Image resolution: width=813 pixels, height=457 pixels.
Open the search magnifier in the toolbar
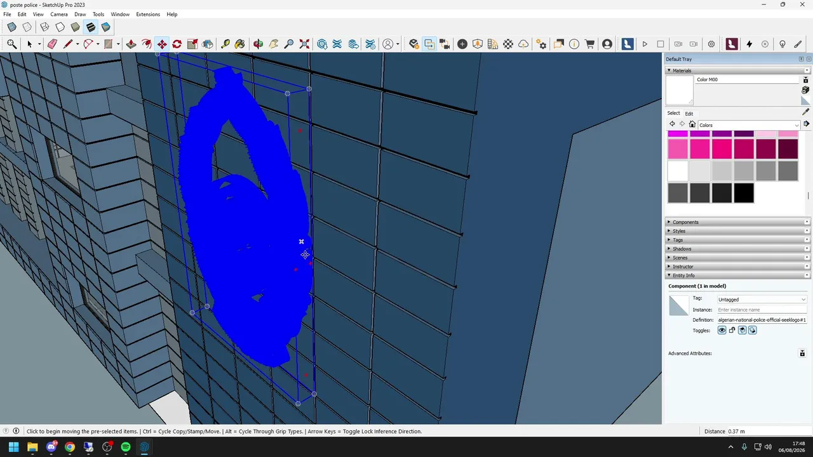point(12,44)
